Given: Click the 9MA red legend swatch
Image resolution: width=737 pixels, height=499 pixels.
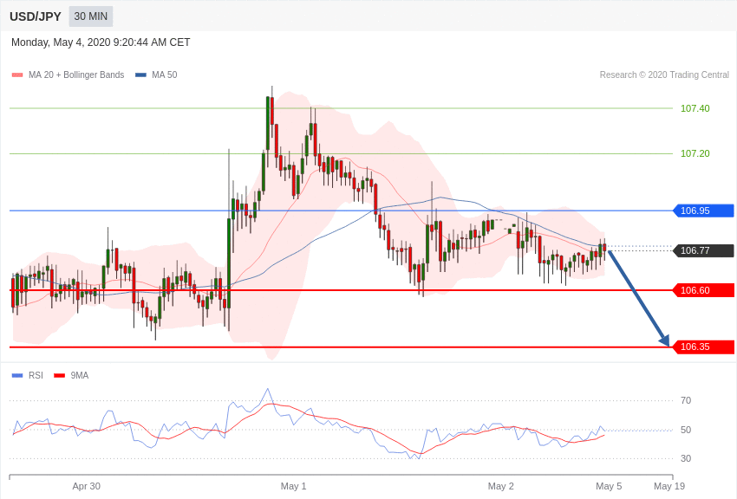Looking at the screenshot, I should click(x=59, y=375).
